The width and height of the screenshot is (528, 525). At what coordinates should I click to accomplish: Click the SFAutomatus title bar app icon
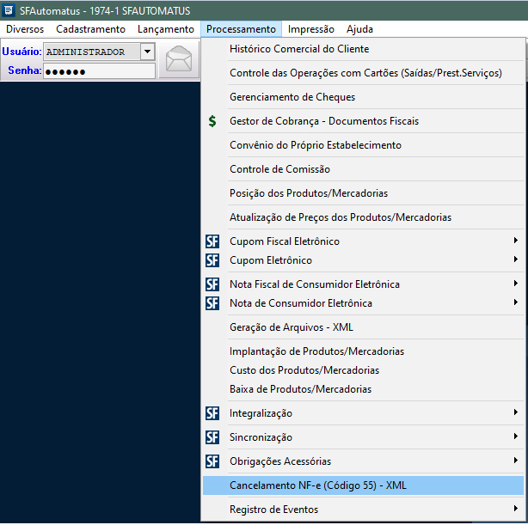click(x=9, y=10)
